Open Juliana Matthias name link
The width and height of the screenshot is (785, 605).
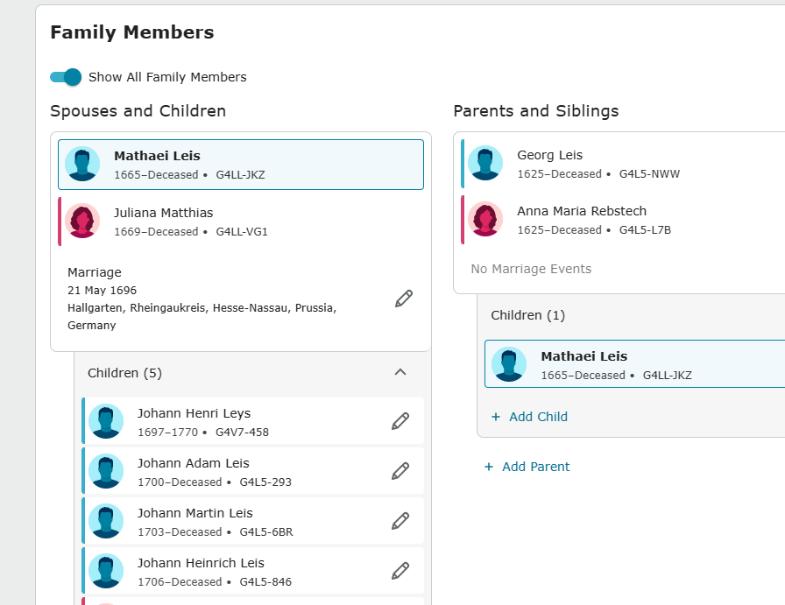164,213
